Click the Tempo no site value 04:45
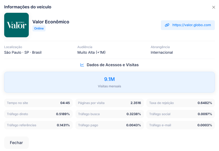This screenshot has width=219, height=151. coord(65,103)
